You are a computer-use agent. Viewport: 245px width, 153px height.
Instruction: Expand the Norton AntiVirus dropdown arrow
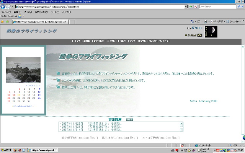(23, 16)
